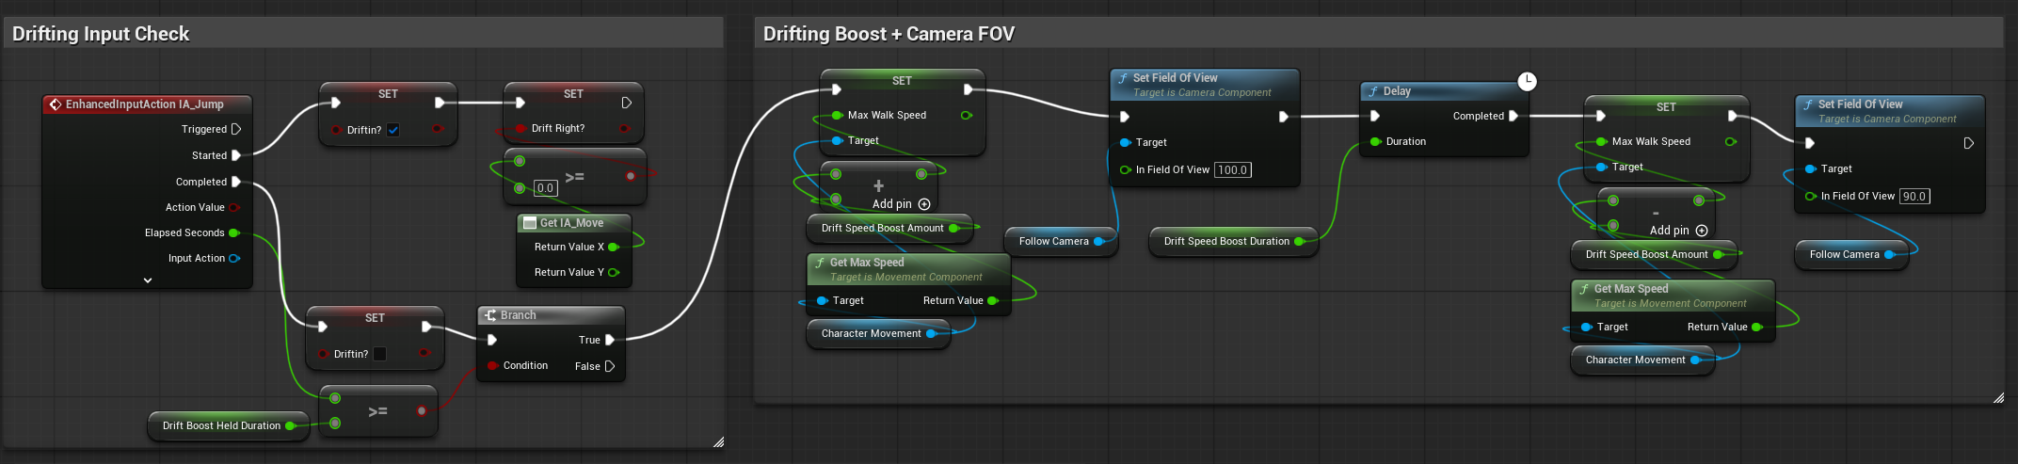Click the 0.0 value field on >= node

point(545,188)
